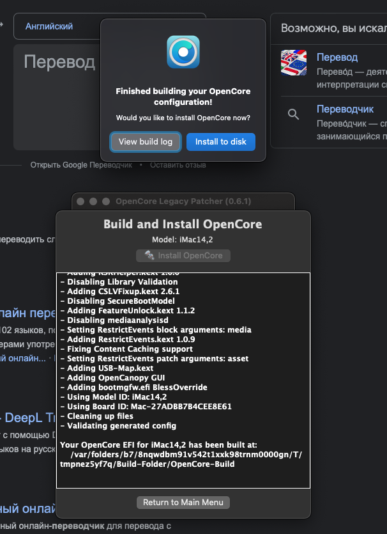Click the flags thumbnail next to Перевод
This screenshot has height=534, width=387.
click(x=293, y=63)
